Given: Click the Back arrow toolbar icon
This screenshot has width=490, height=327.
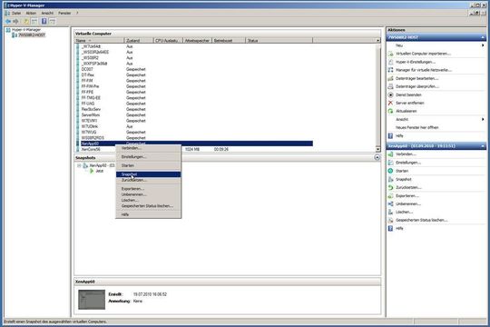Looking at the screenshot, I should pyautogui.click(x=8, y=21).
